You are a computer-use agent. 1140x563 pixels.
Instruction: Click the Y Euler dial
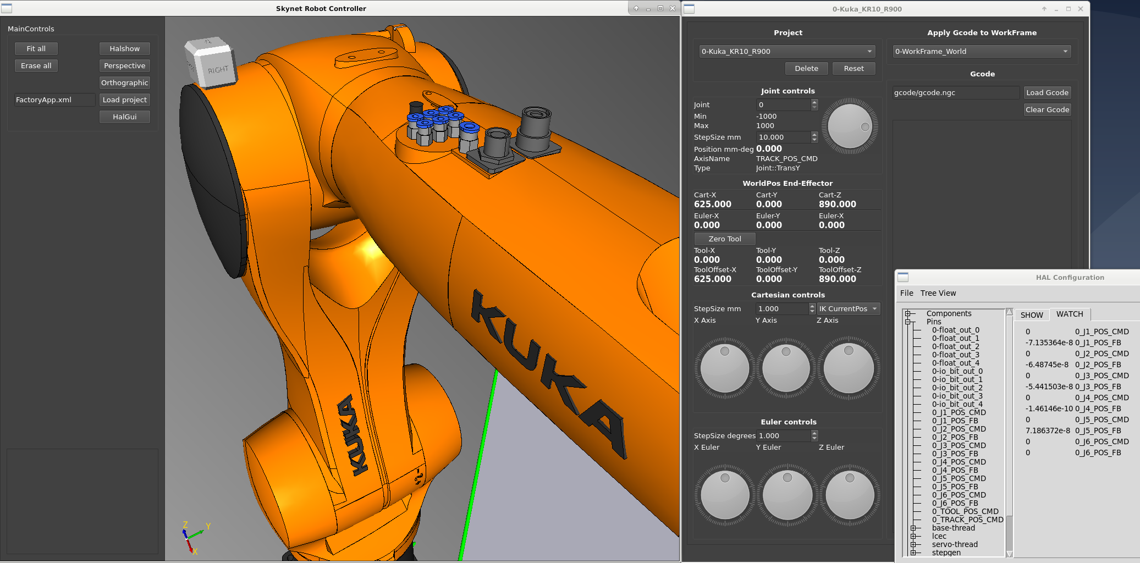coord(787,495)
